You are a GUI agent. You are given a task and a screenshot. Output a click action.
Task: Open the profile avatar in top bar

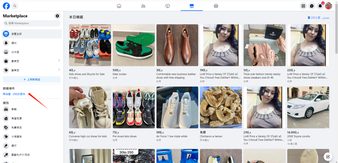tap(328, 6)
